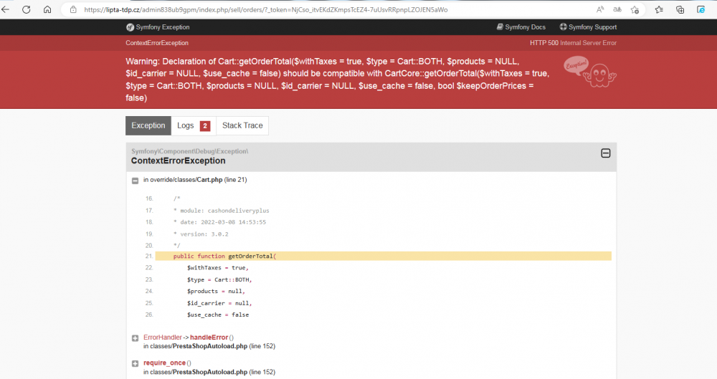717x379 pixels.
Task: Open the Edge sidebar icon
Action: pyautogui.click(x=701, y=9)
